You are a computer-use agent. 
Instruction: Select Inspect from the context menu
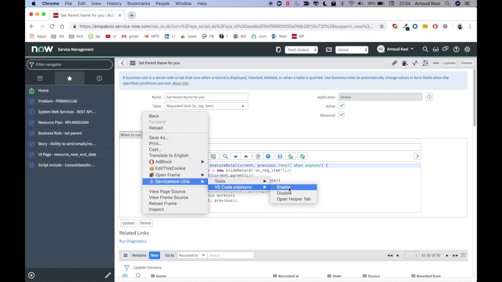click(x=156, y=209)
